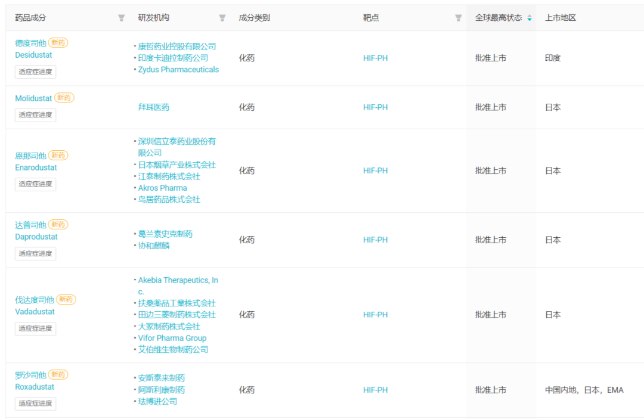Open 拜耳医药 company link
Viewport: 644px width, 419px height.
154,107
